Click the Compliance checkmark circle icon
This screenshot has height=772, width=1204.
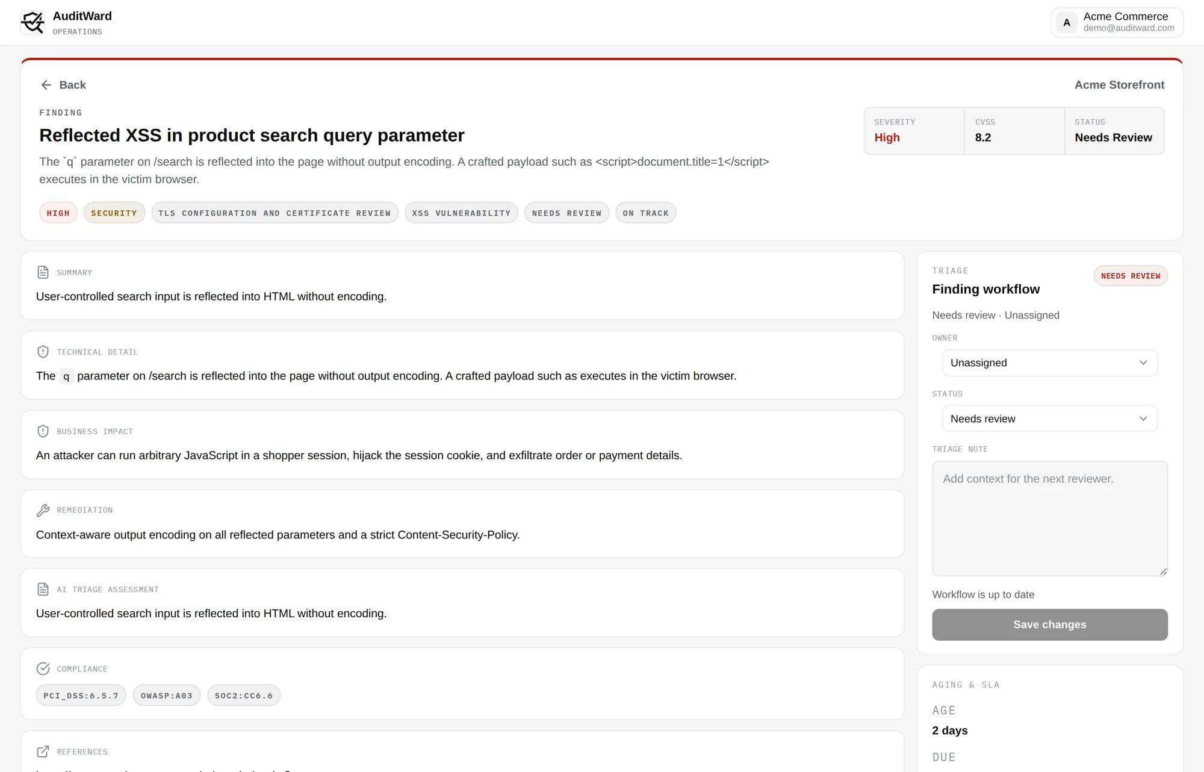43,668
